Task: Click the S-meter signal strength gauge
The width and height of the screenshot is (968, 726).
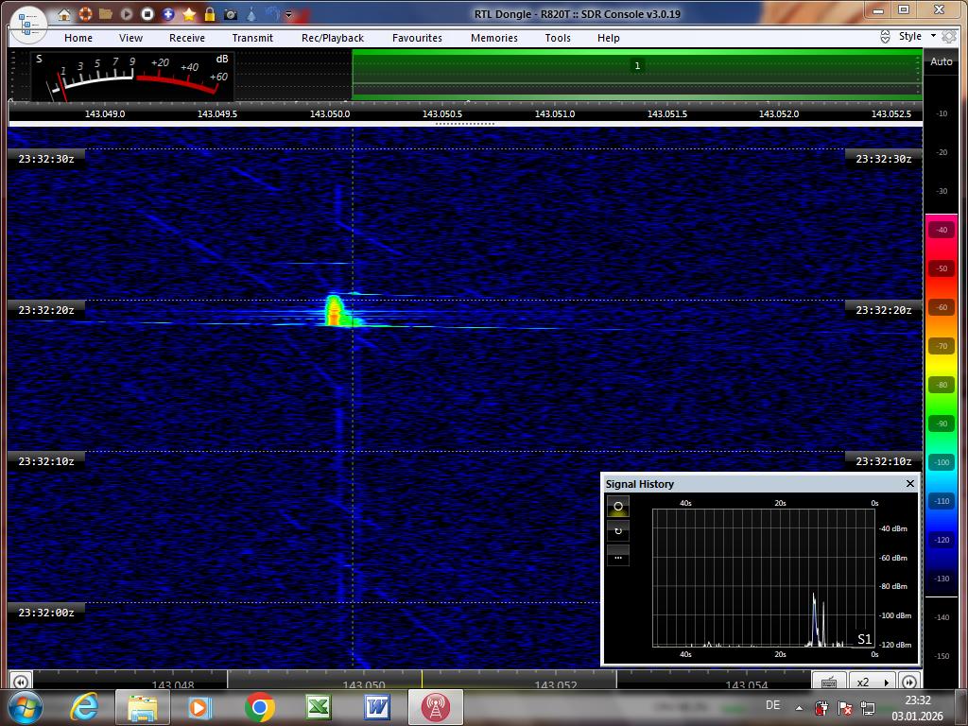Action: point(132,76)
